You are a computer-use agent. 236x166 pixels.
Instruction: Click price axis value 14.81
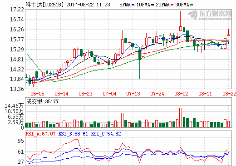click(x=17, y=60)
